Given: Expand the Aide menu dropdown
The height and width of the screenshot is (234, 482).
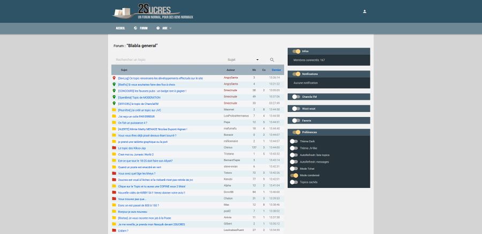Looking at the screenshot, I should click(164, 28).
